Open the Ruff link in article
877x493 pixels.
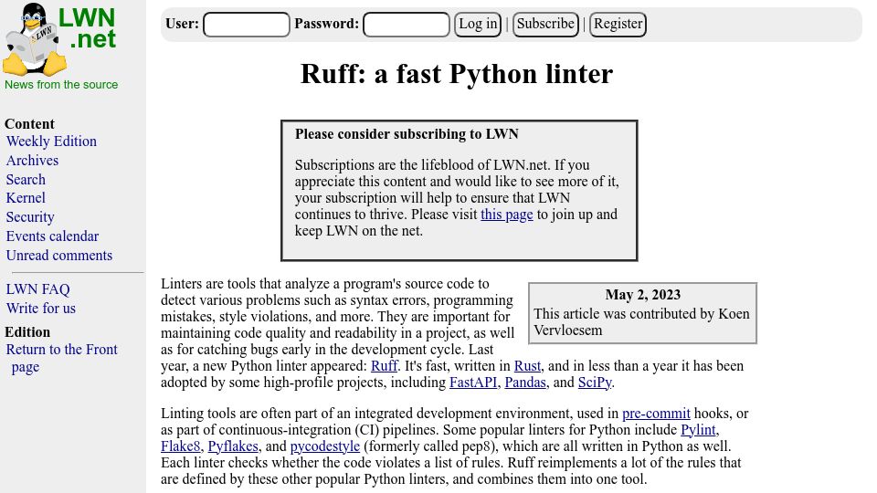(385, 366)
